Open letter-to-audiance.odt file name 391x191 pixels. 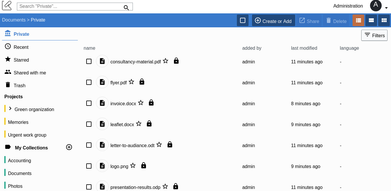(132, 145)
